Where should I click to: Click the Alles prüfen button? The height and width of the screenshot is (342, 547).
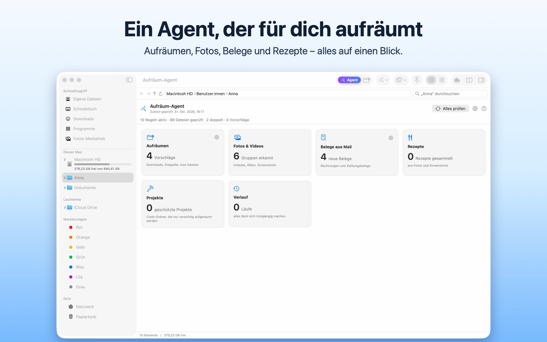(x=451, y=109)
